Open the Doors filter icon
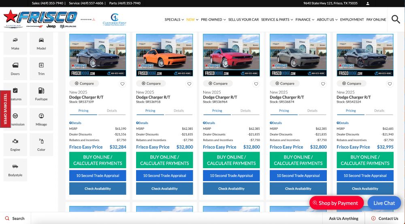Image resolution: width=405 pixels, height=224 pixels. click(15, 65)
